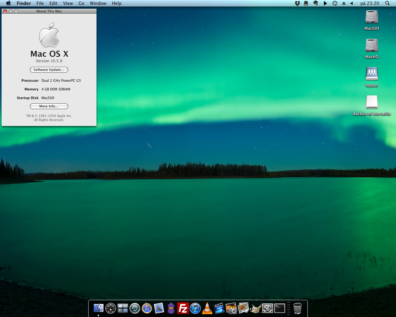
Task: Open Spotlight search magnifying glass
Action: 387,3
